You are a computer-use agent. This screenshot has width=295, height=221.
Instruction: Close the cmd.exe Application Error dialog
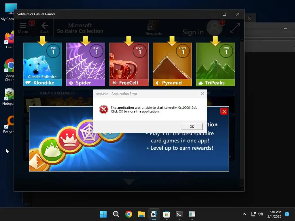[x=203, y=94]
